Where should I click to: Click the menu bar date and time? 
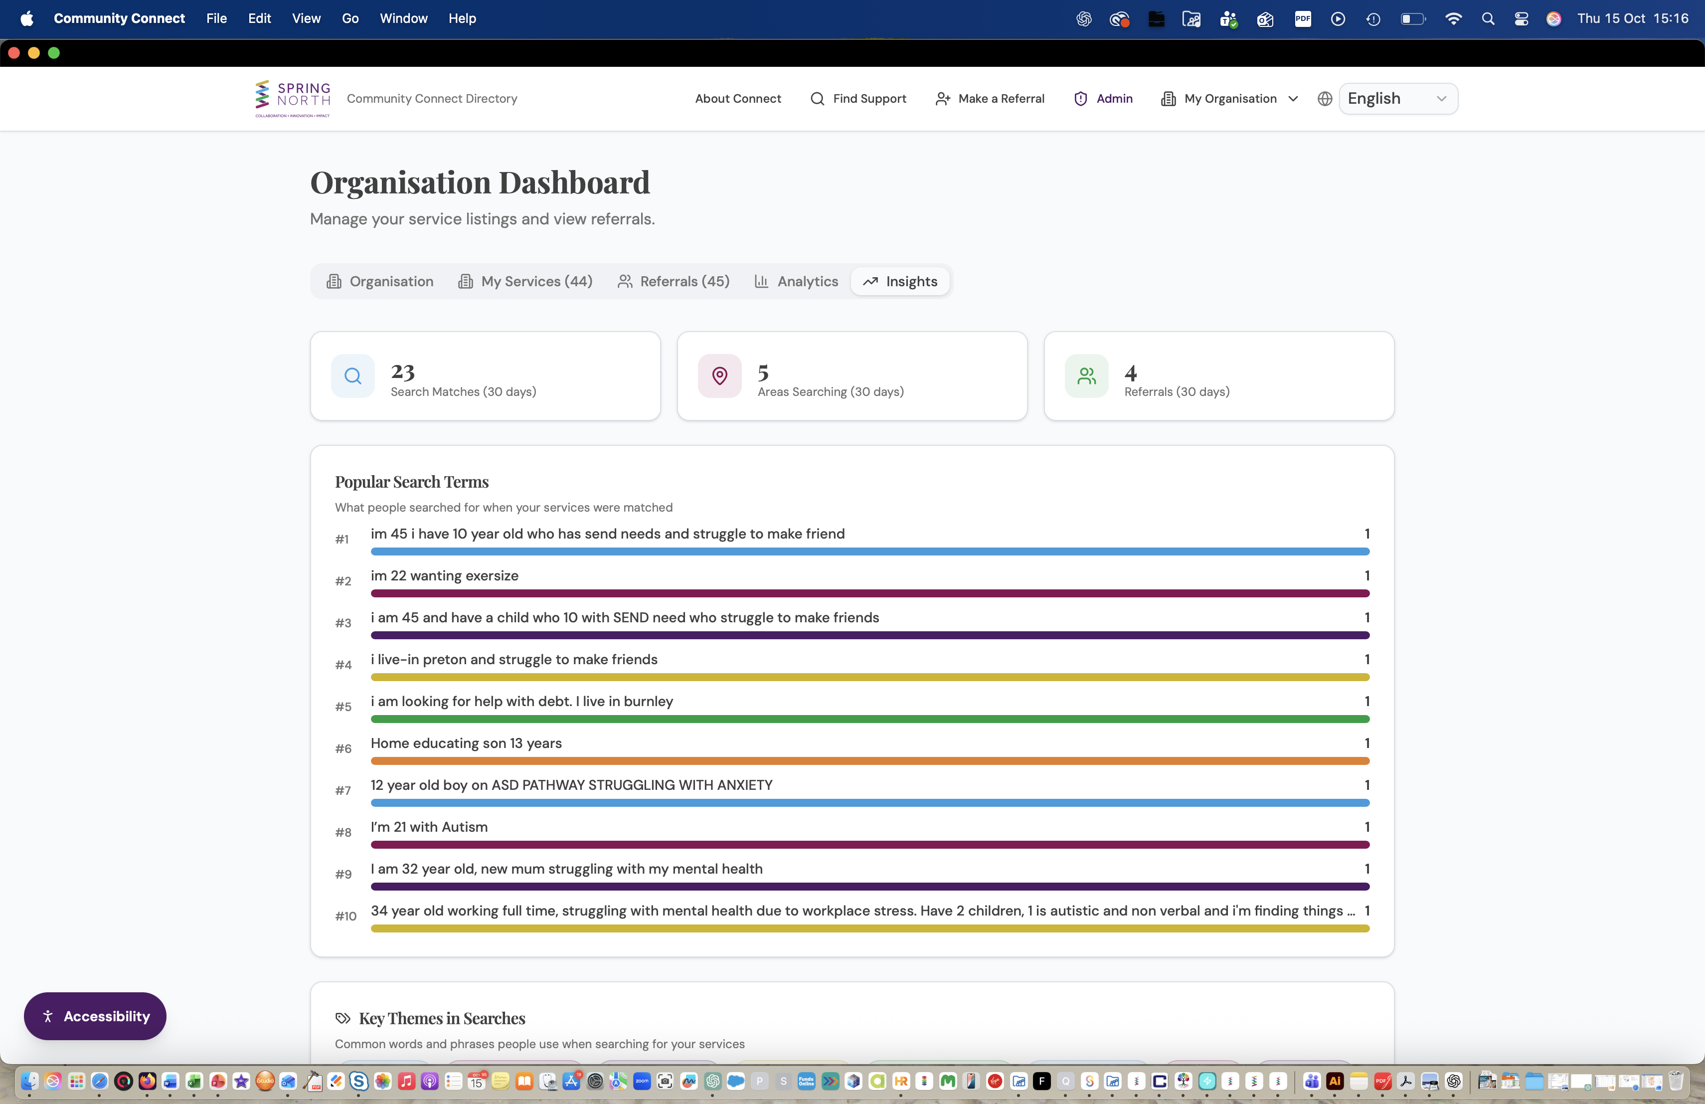[x=1633, y=18]
